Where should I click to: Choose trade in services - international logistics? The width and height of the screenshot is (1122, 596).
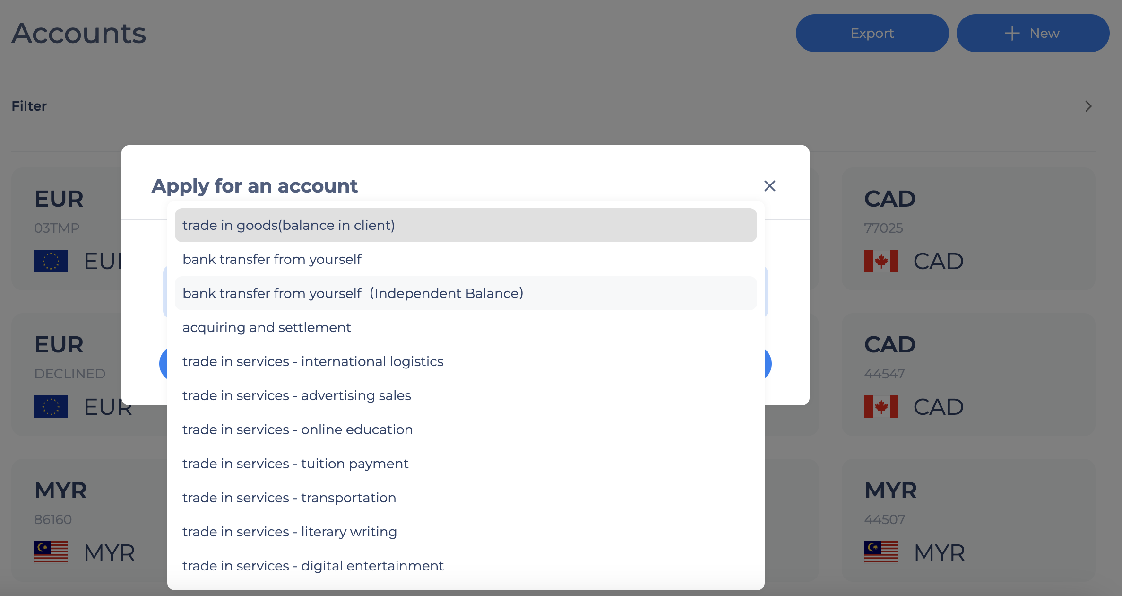(x=466, y=361)
